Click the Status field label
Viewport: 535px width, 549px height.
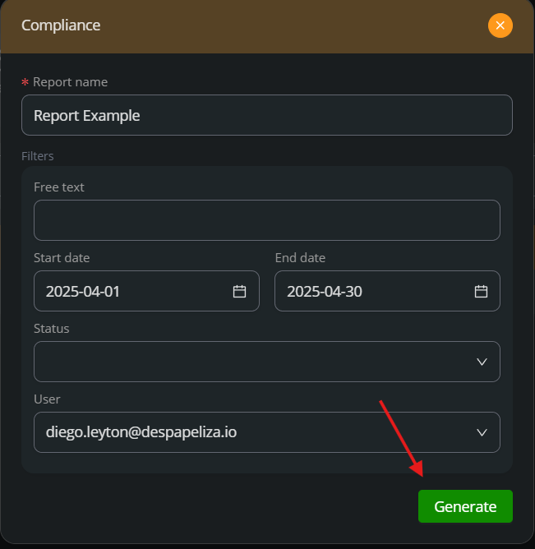[x=52, y=329]
